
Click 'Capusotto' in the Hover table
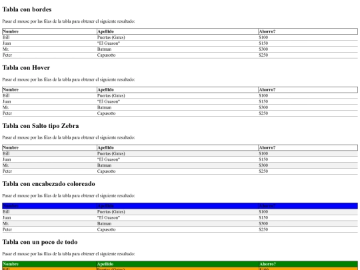click(106, 113)
